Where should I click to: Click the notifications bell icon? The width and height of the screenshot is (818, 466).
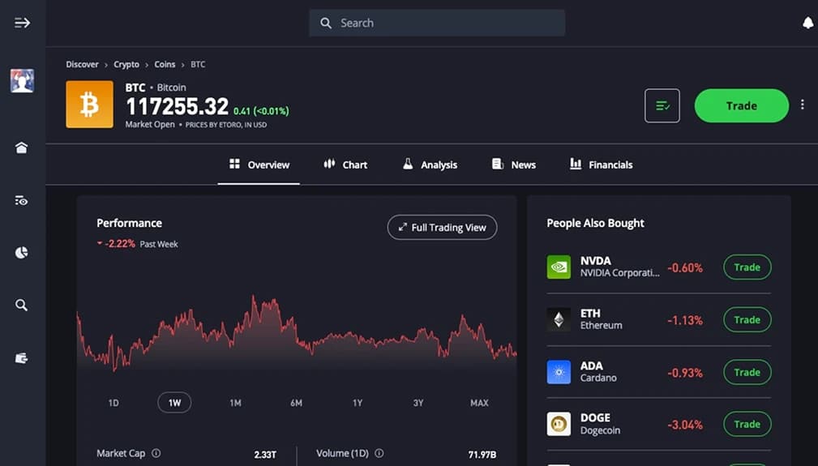click(807, 23)
